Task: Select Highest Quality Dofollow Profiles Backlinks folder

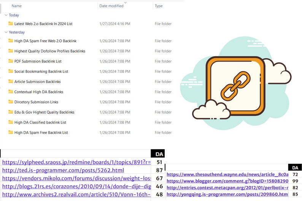Action: point(49,51)
